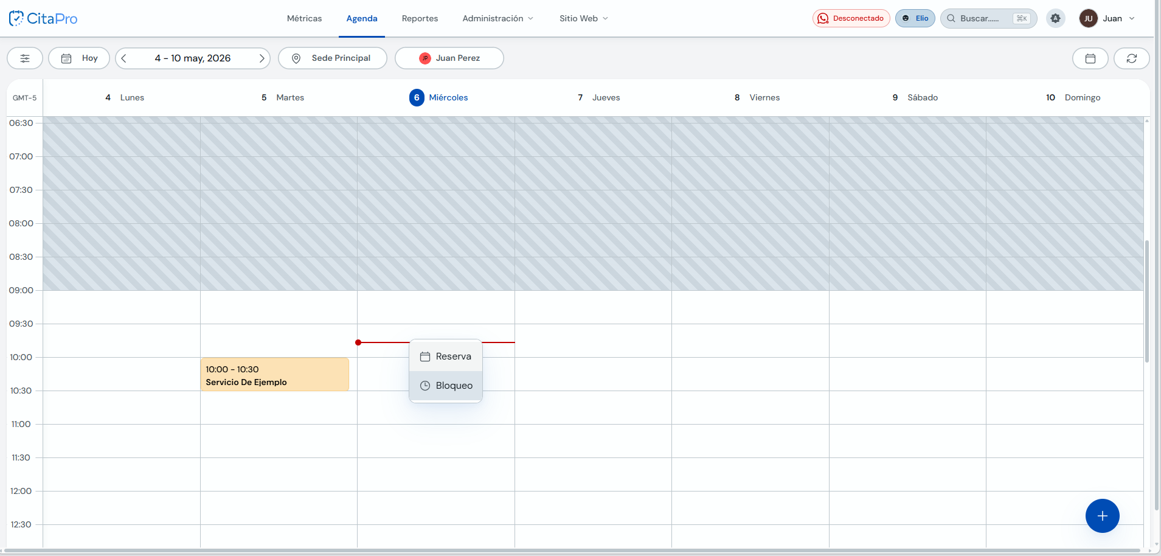Open the Juan Perez professional selector
The width and height of the screenshot is (1161, 556).
click(449, 58)
